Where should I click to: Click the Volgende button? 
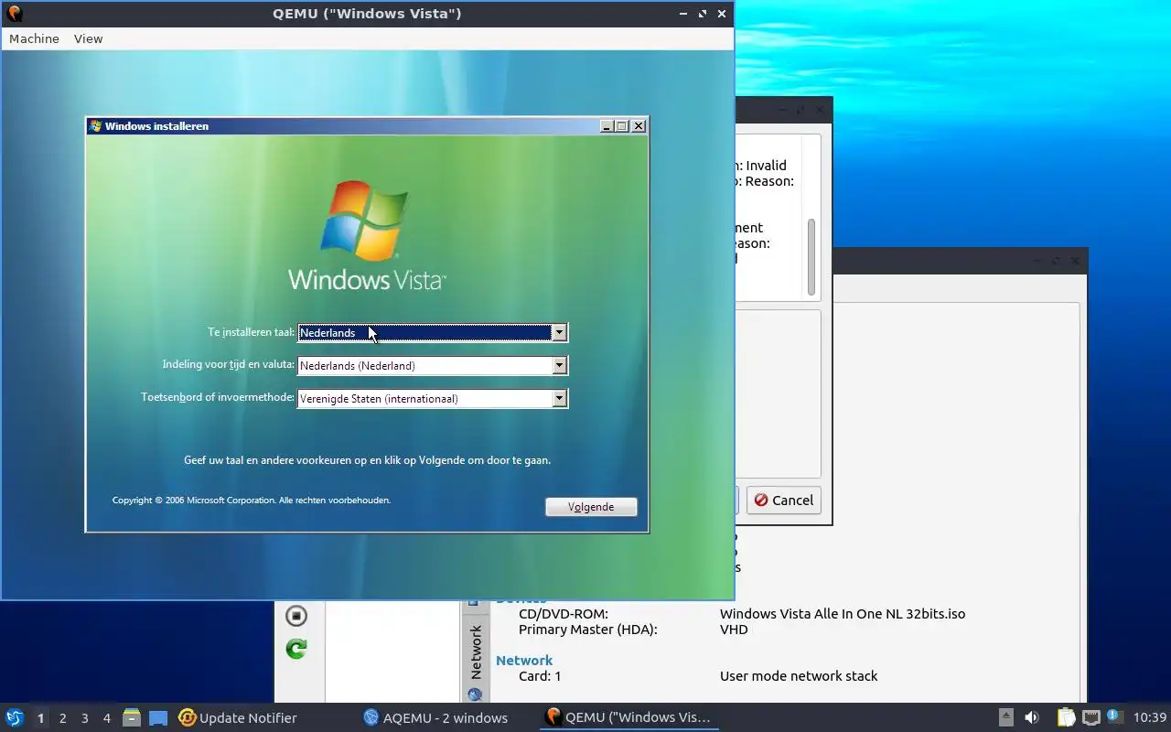pyautogui.click(x=591, y=507)
